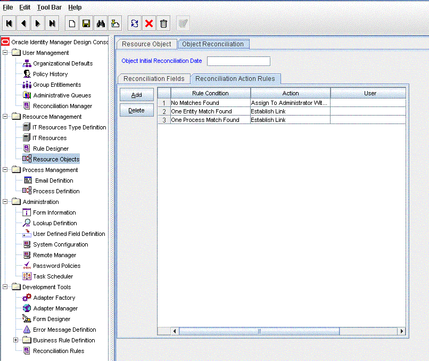429x361 pixels.
Task: Expand the Business Rule Definition folder
Action: coord(16,340)
